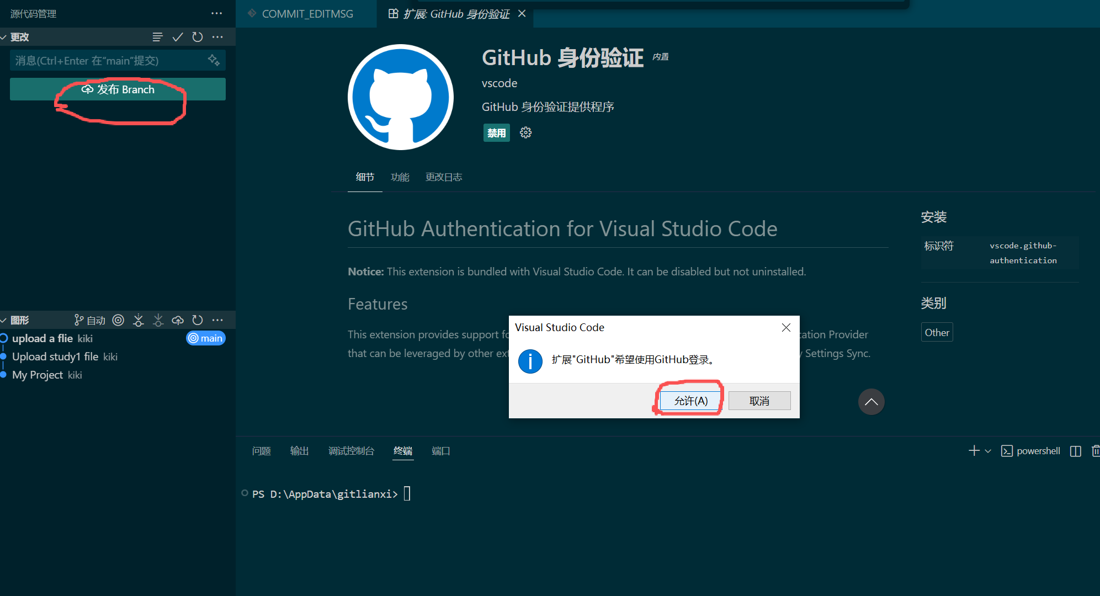
Task: Collapse the 图形 section
Action: (x=4, y=320)
